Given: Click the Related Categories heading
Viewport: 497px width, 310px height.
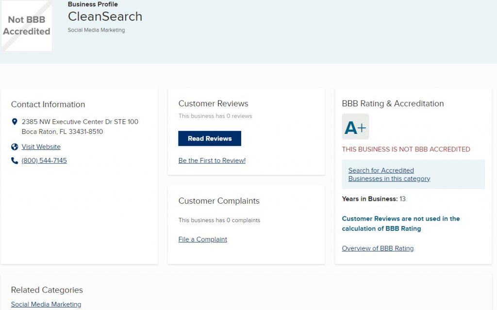Looking at the screenshot, I should click(47, 290).
